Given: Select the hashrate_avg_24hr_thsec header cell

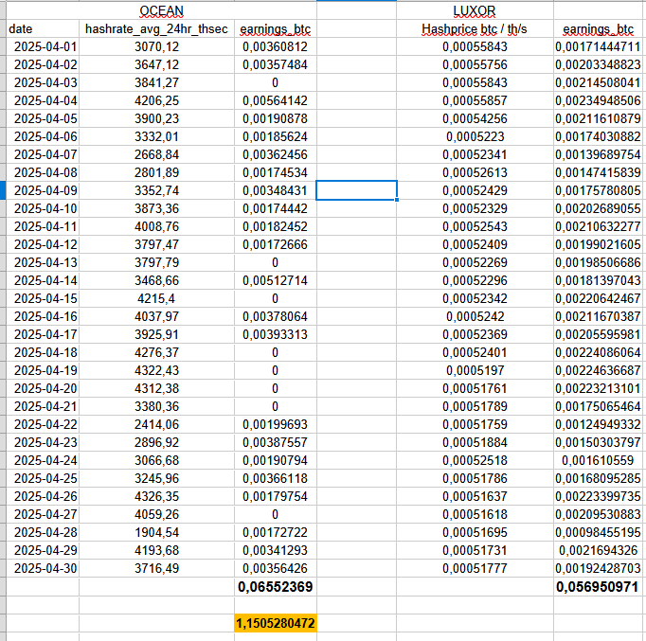Looking at the screenshot, I should [156, 29].
